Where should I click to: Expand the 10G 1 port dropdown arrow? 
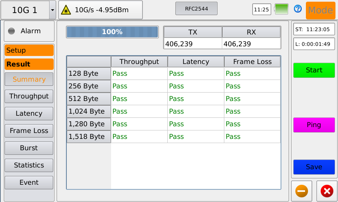[52, 10]
